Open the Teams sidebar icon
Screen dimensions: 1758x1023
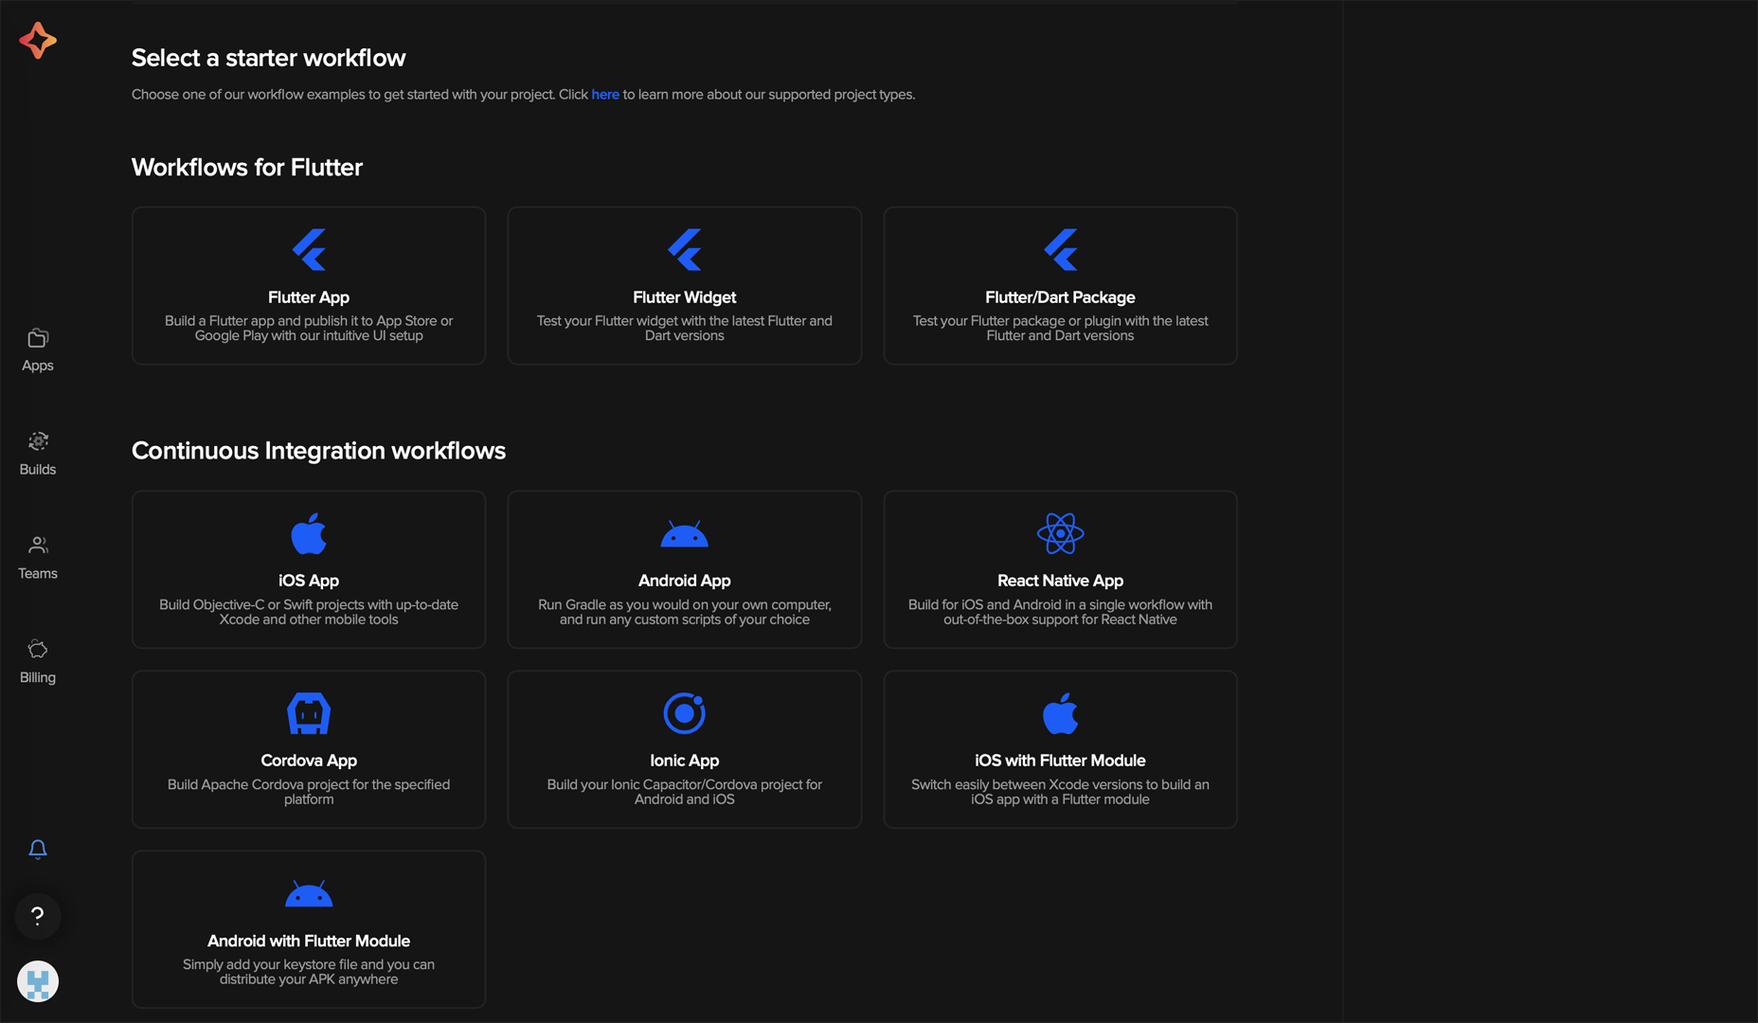click(38, 546)
